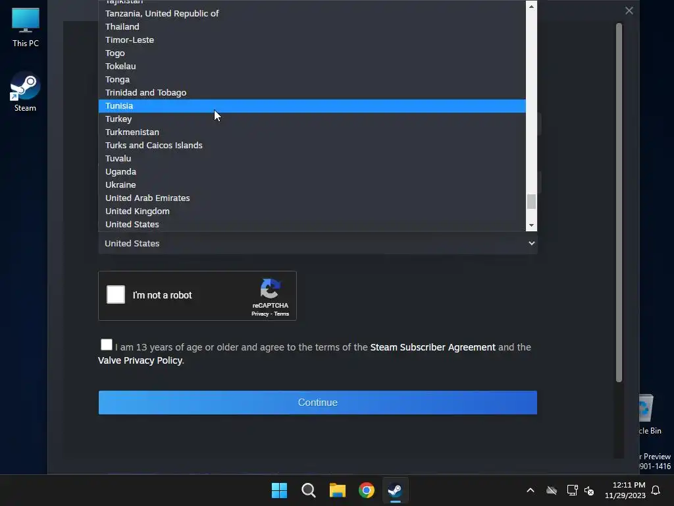Image resolution: width=674 pixels, height=506 pixels.
Task: Open reCAPTCHA Privacy link
Action: [259, 314]
